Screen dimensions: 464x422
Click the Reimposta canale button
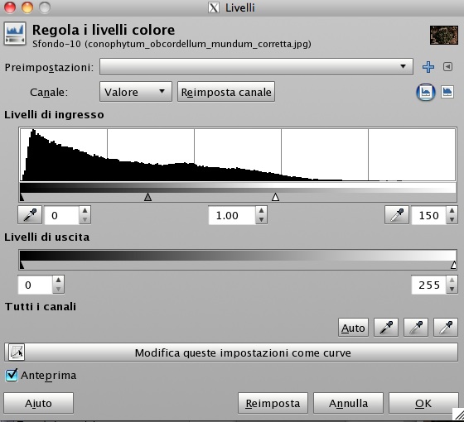[226, 92]
